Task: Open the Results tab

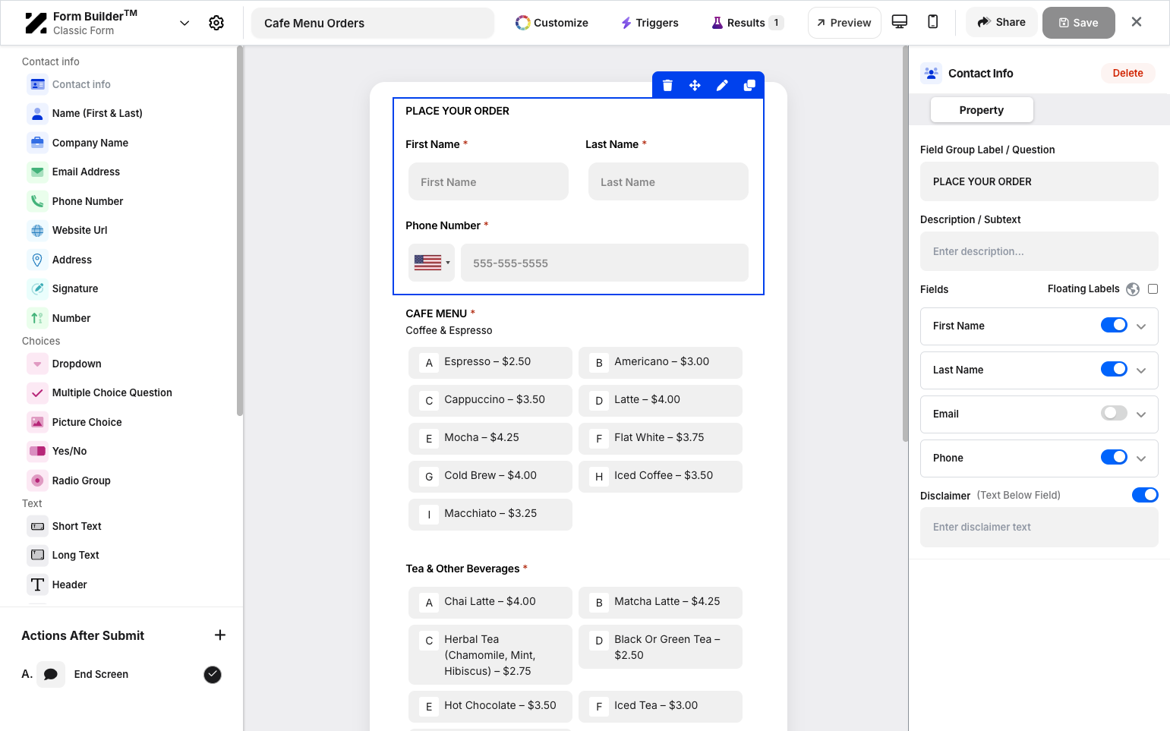Action: [747, 23]
